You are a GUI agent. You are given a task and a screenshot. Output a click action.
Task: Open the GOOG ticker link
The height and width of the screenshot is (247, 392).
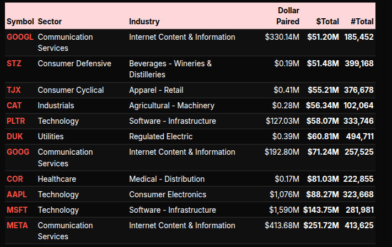point(18,152)
